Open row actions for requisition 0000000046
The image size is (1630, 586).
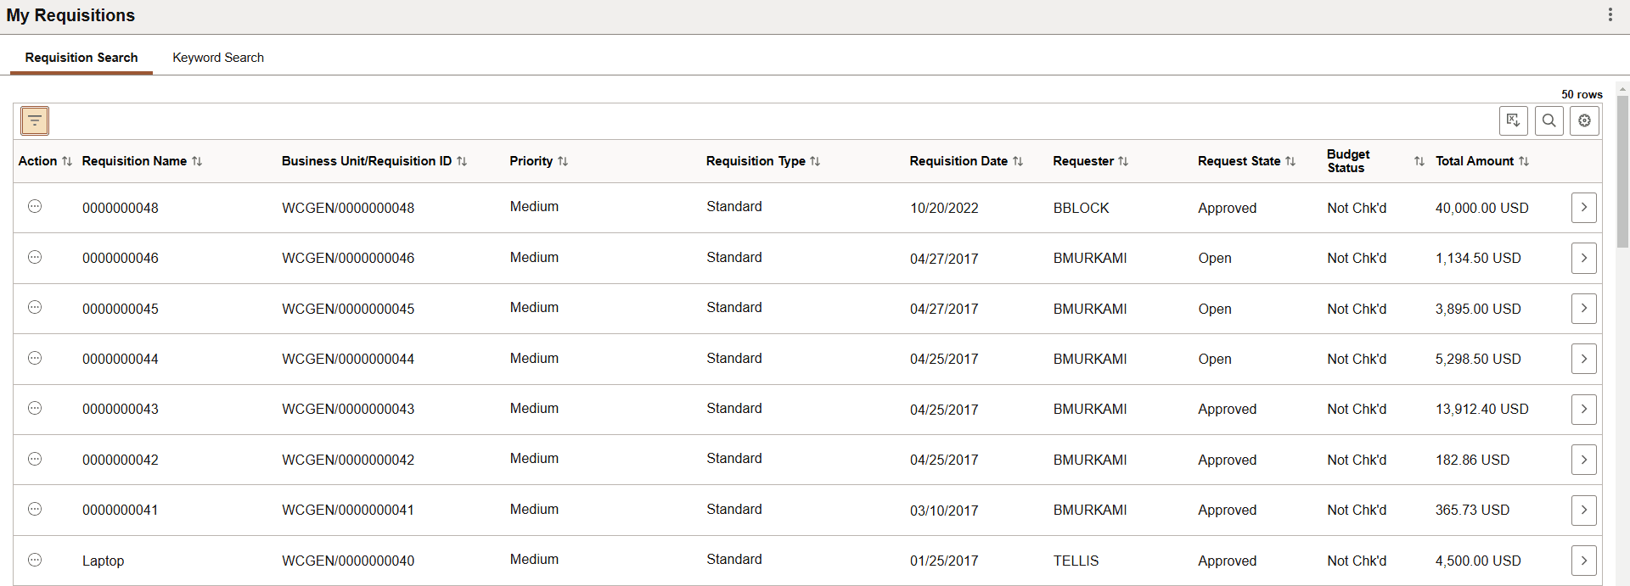click(34, 258)
